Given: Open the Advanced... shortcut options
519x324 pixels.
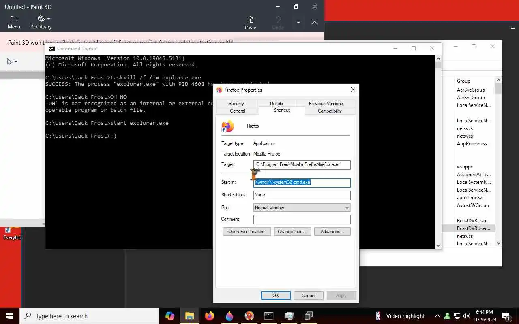Looking at the screenshot, I should tap(332, 232).
